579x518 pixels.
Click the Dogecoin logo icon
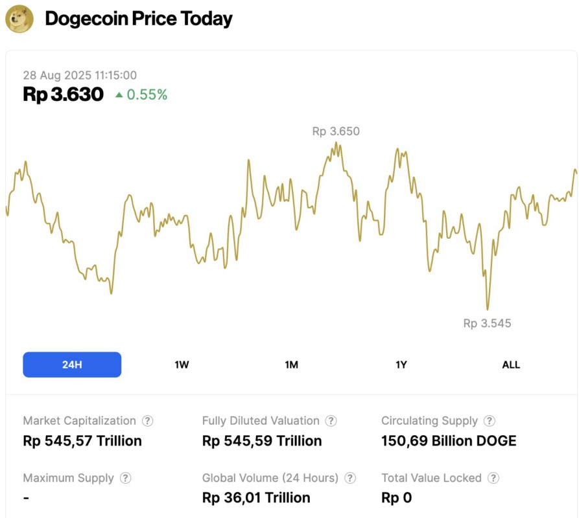(x=19, y=19)
